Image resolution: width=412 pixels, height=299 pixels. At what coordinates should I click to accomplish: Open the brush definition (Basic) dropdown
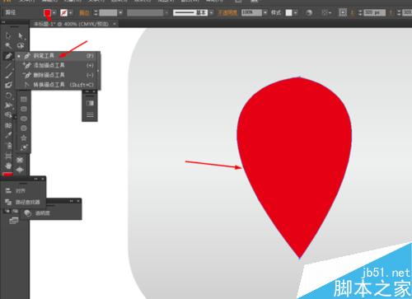coord(211,12)
